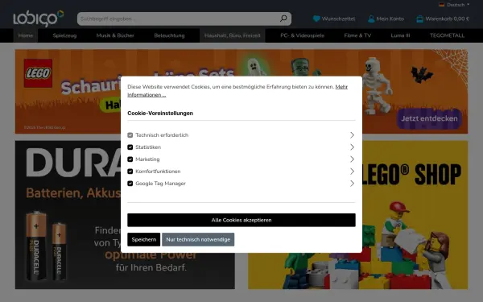The height and width of the screenshot is (302, 483).
Task: Open the Musik & Bücher menu
Action: [x=115, y=35]
